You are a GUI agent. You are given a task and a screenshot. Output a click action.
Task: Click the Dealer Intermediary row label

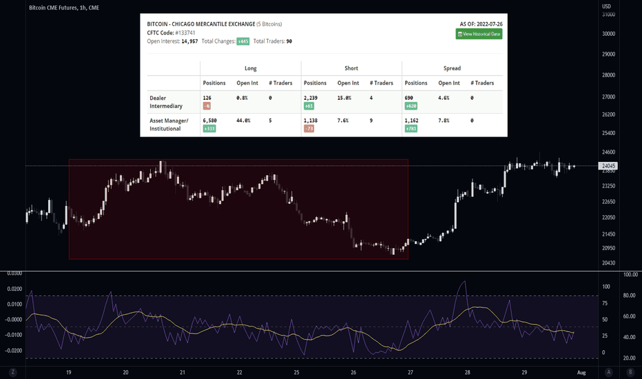coord(166,102)
